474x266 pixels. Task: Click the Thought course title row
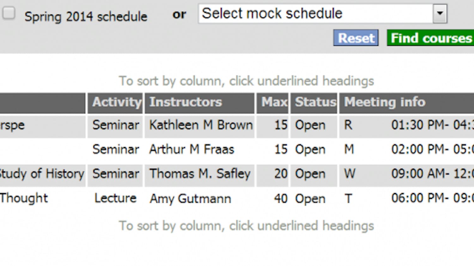pos(24,198)
